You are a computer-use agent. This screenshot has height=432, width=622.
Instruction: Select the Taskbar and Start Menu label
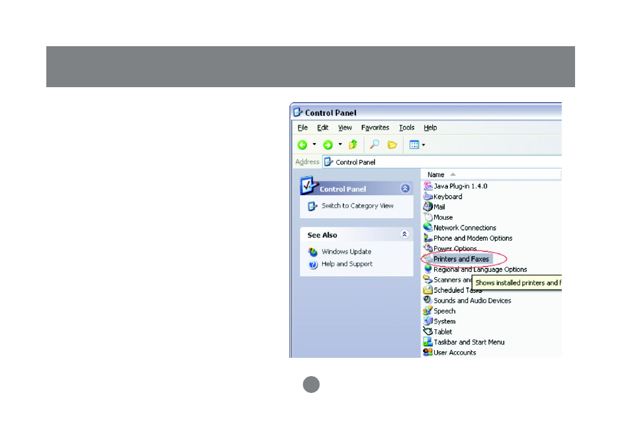pos(469,342)
